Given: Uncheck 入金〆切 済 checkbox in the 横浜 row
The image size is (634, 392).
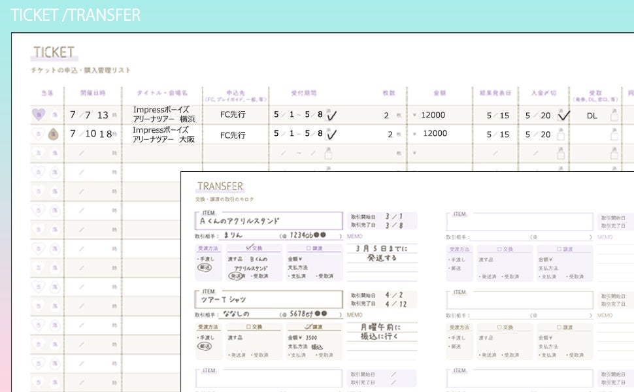Looking at the screenshot, I should pyautogui.click(x=562, y=116).
